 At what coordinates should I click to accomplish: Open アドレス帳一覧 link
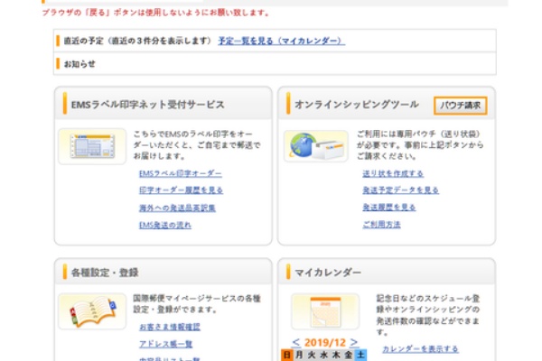tap(166, 344)
